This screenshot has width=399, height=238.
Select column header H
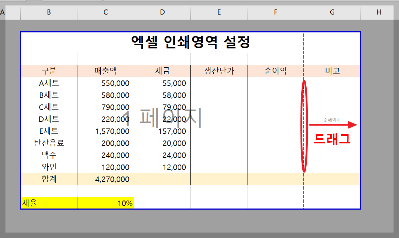pyautogui.click(x=378, y=12)
